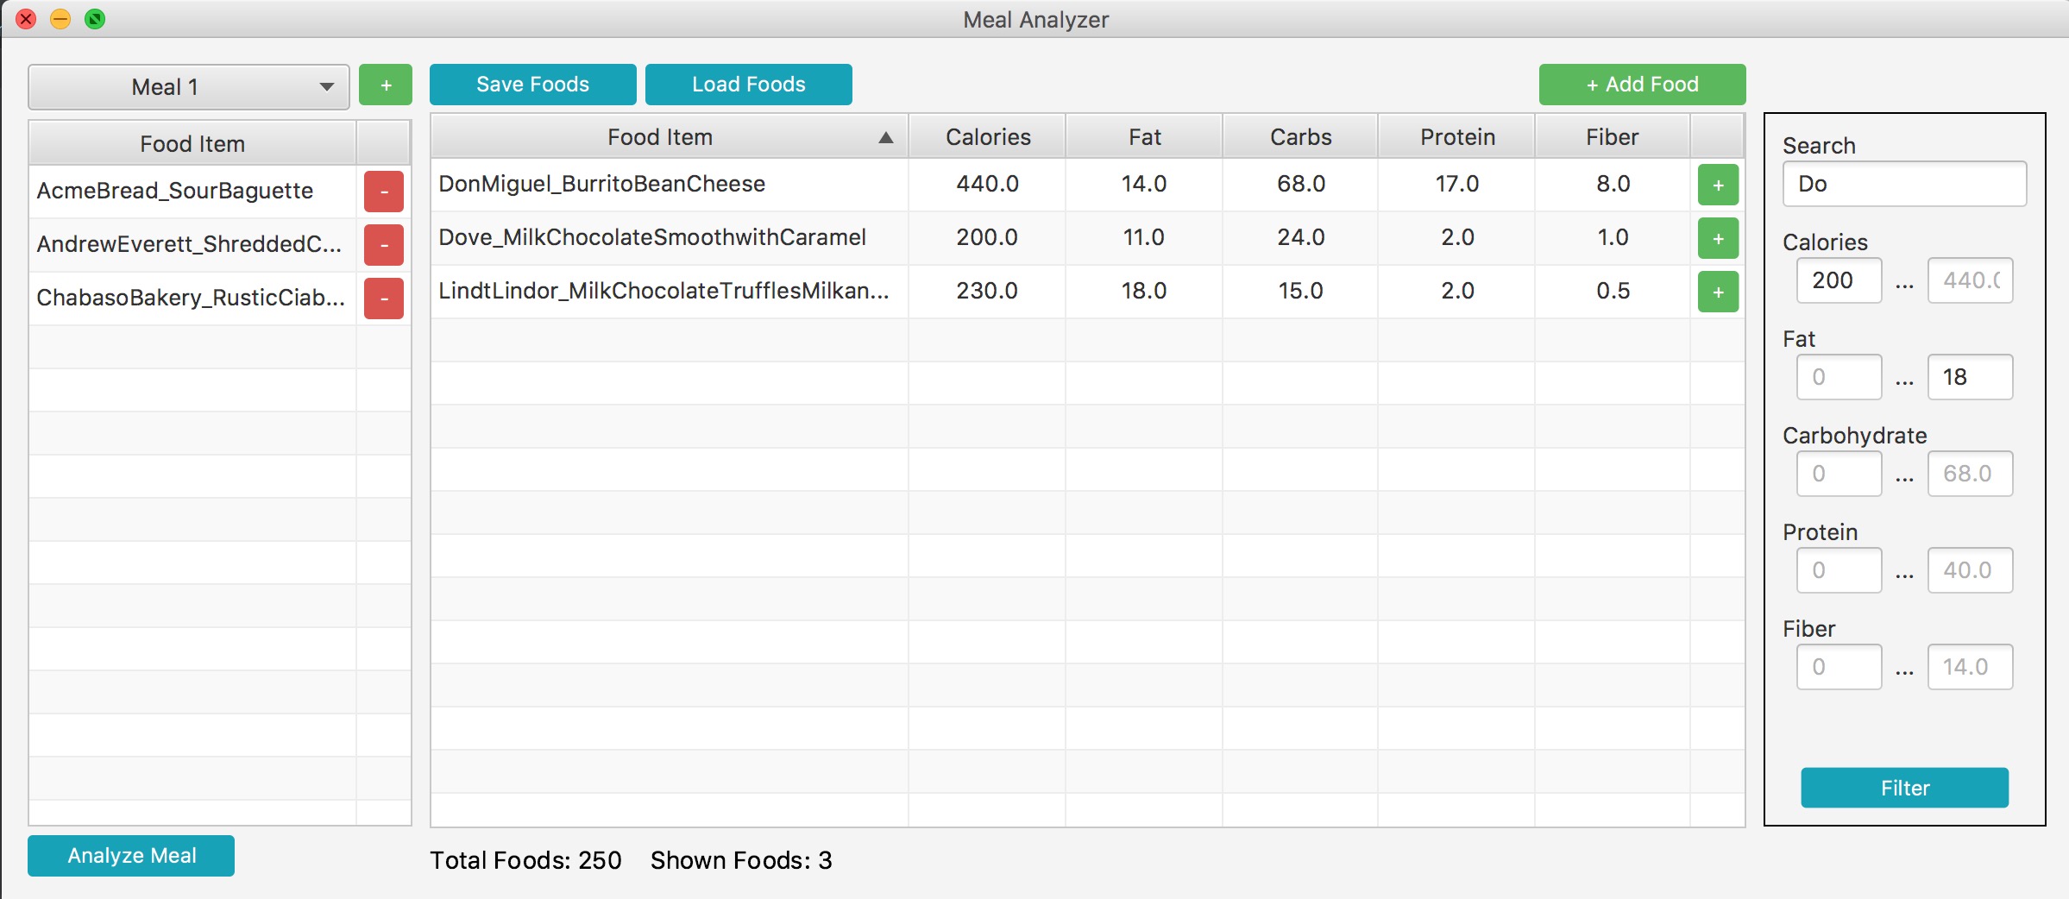Viewport: 2069px width, 899px height.
Task: Click the 230.0 calories cell
Action: pos(987,291)
